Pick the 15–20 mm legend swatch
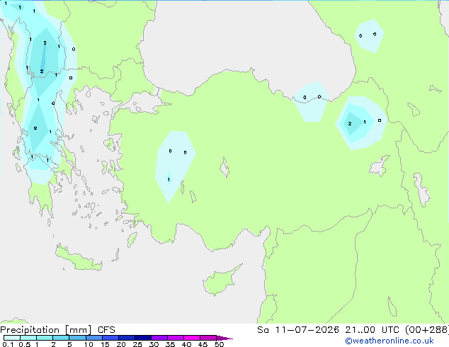This screenshot has height=347, width=449. pyautogui.click(x=110, y=338)
